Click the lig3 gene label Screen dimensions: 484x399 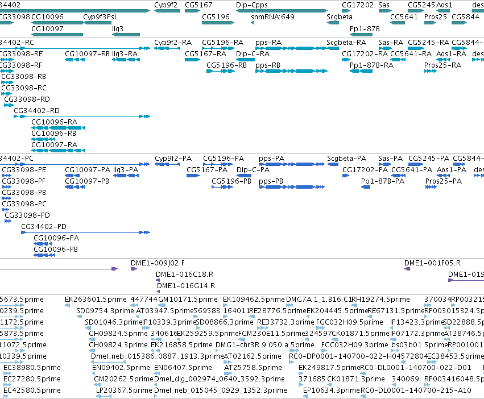point(118,28)
